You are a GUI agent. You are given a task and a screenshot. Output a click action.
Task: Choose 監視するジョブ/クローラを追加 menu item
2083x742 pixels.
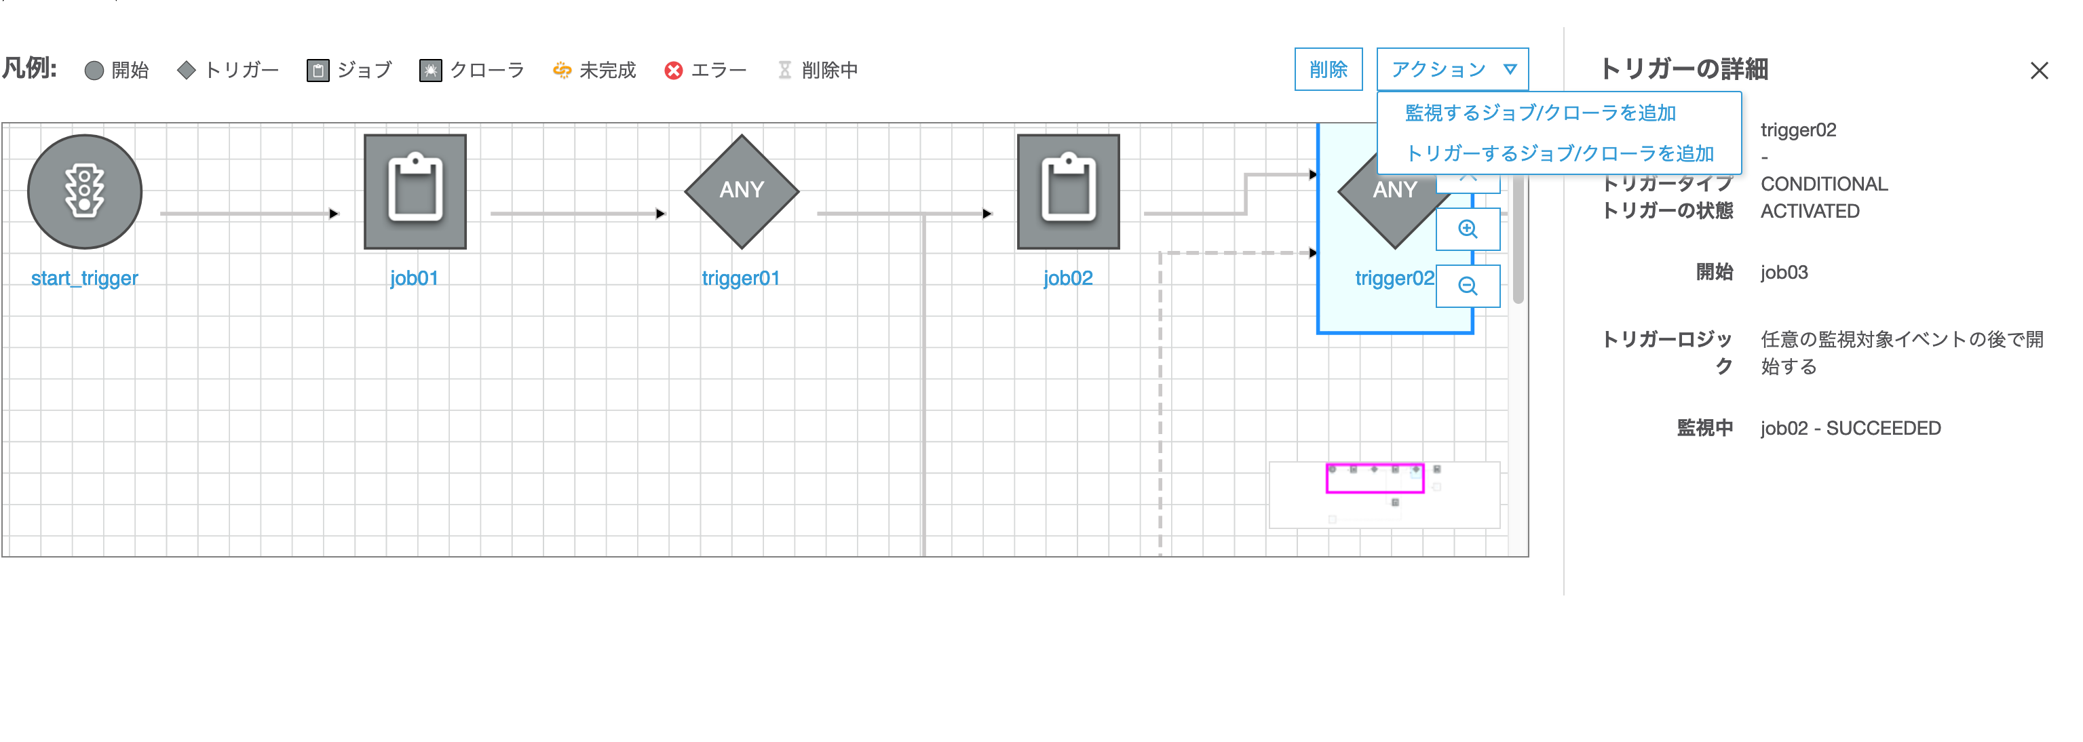pyautogui.click(x=1540, y=113)
